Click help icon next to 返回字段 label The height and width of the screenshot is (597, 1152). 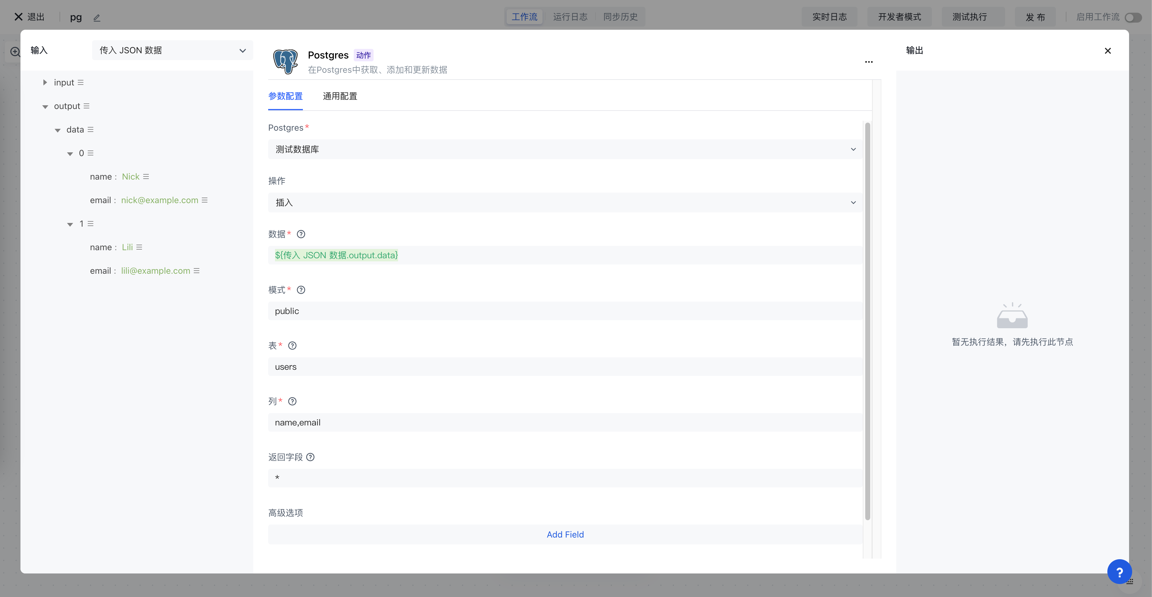[x=310, y=457]
